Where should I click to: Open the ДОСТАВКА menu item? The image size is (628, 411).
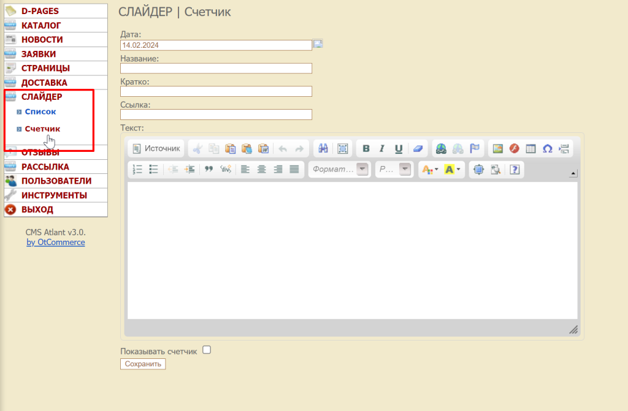(56, 83)
